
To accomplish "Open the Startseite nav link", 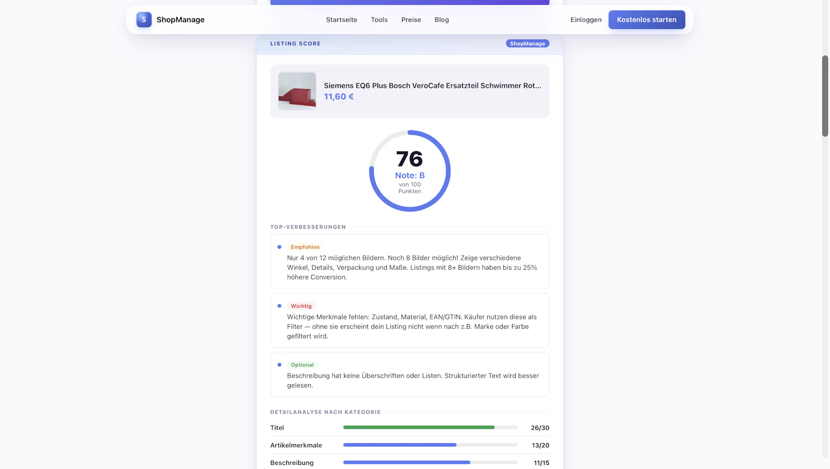I will 341,20.
